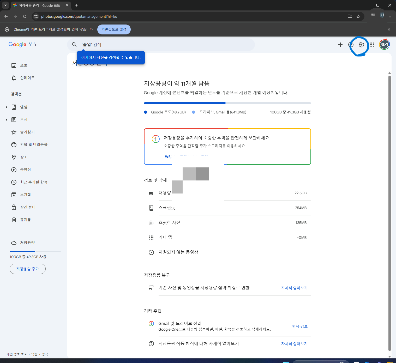Click the browser back arrow
Screen dimensions: 396x363
[6, 16]
